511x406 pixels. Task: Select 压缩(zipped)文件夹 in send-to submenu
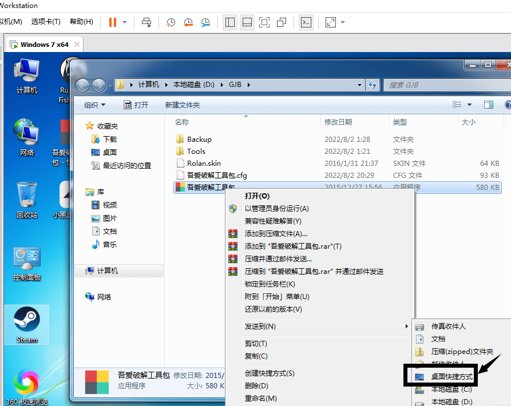tap(462, 352)
